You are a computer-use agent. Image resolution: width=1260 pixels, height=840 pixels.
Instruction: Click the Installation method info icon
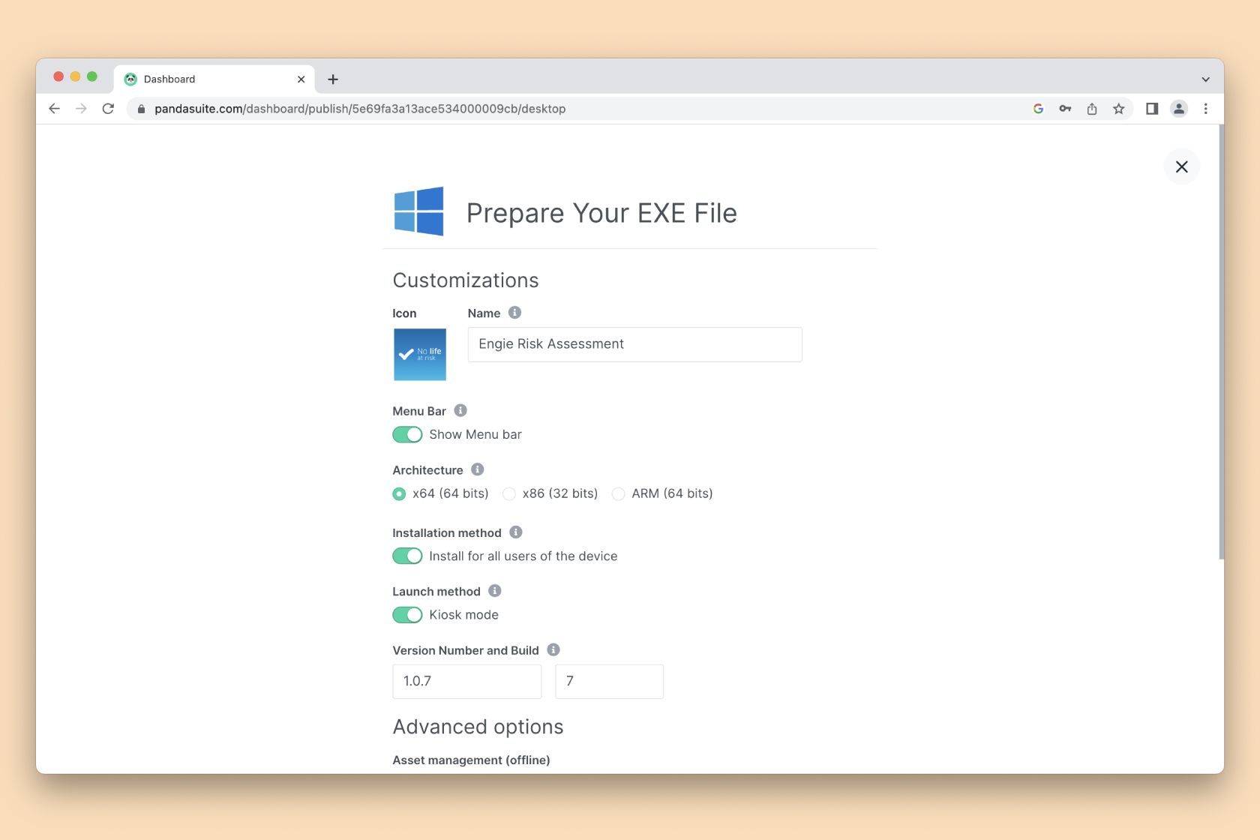click(515, 532)
